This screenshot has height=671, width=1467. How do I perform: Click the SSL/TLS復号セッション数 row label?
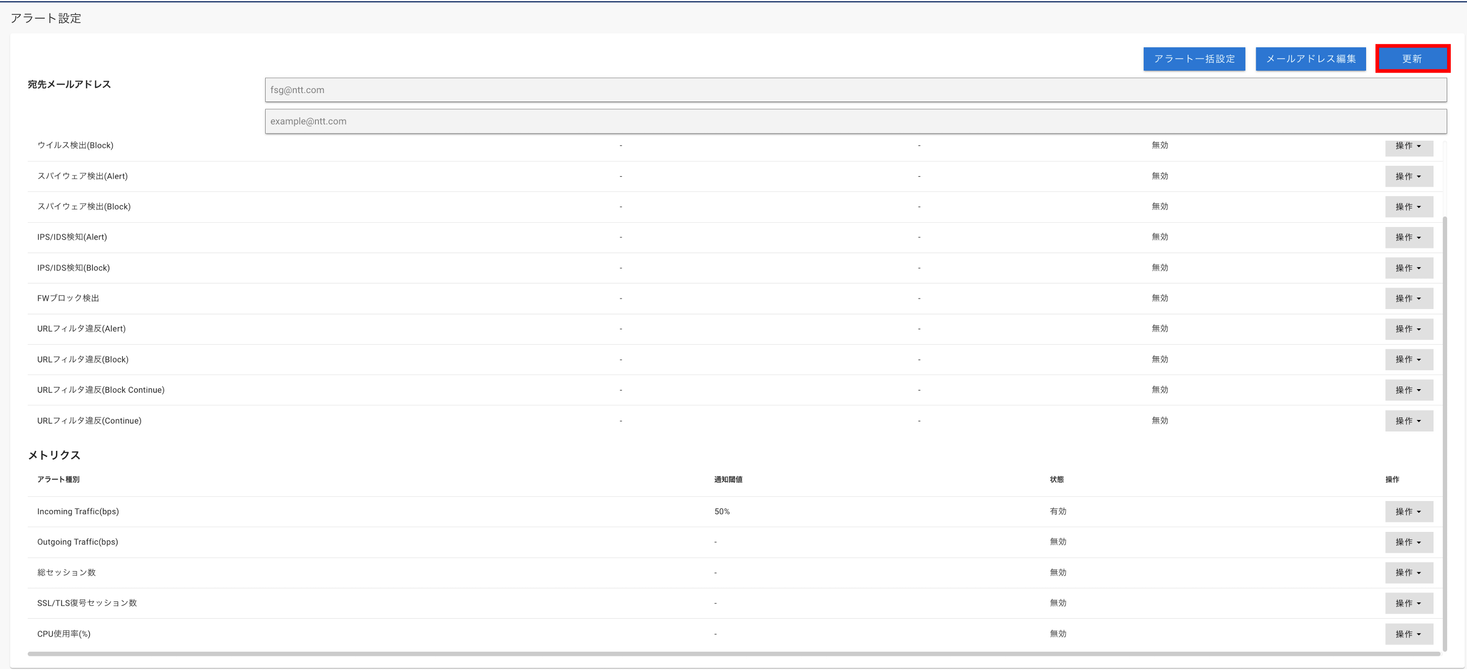point(87,602)
